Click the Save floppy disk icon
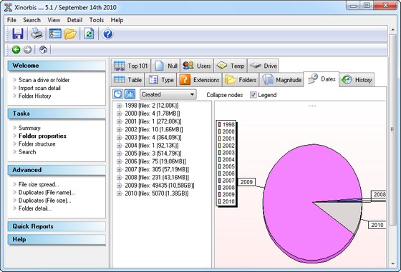The image size is (401, 272). 18,34
